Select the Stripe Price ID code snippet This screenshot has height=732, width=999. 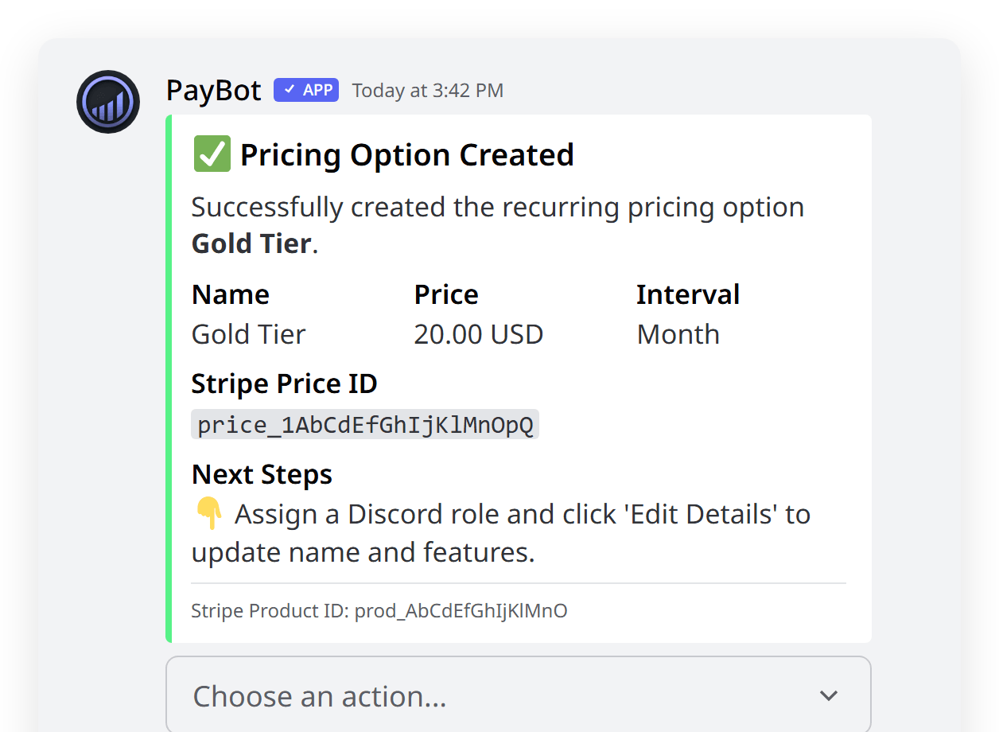click(x=365, y=423)
